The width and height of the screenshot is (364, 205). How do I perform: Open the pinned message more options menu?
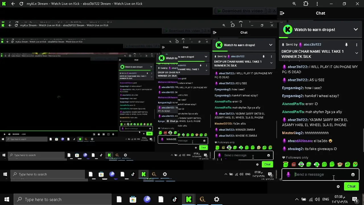(x=357, y=45)
